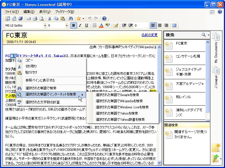225x168 pixels.
Task: Click the blue panel icon after alignment buttons
Action: click(174, 25)
